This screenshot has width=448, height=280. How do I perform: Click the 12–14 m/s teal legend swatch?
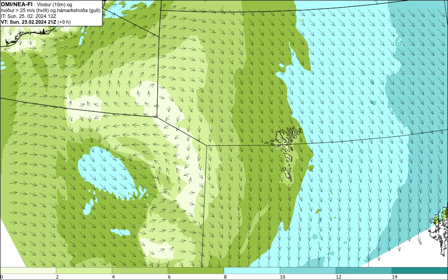(364, 271)
